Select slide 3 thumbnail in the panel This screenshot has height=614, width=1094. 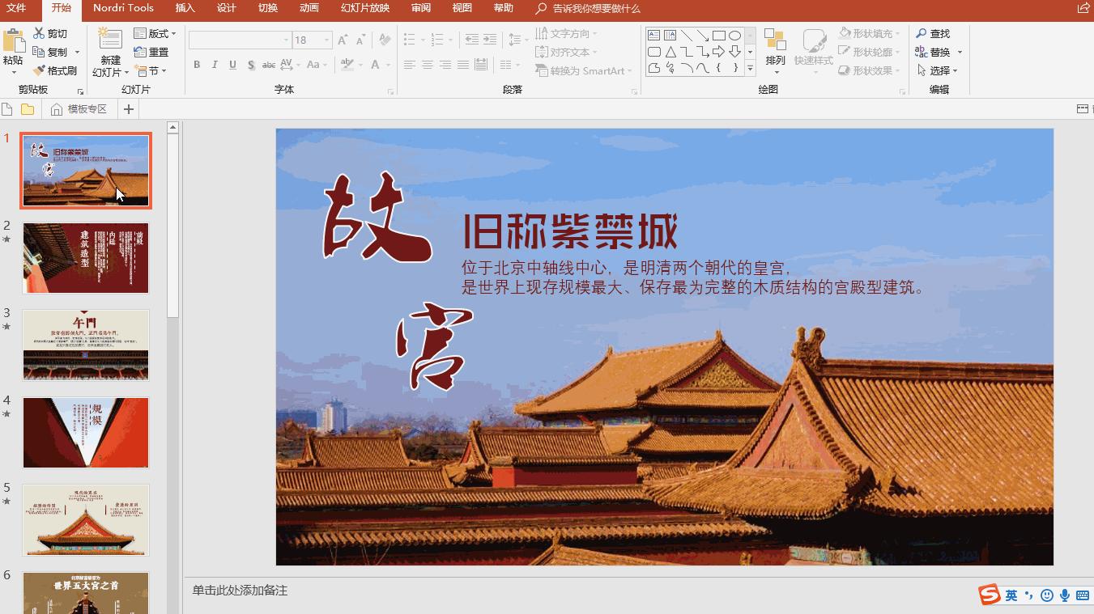(85, 345)
